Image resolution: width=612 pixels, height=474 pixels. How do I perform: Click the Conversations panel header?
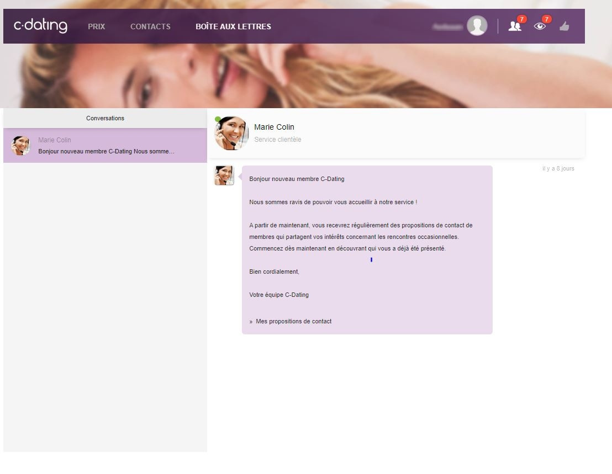(x=105, y=118)
